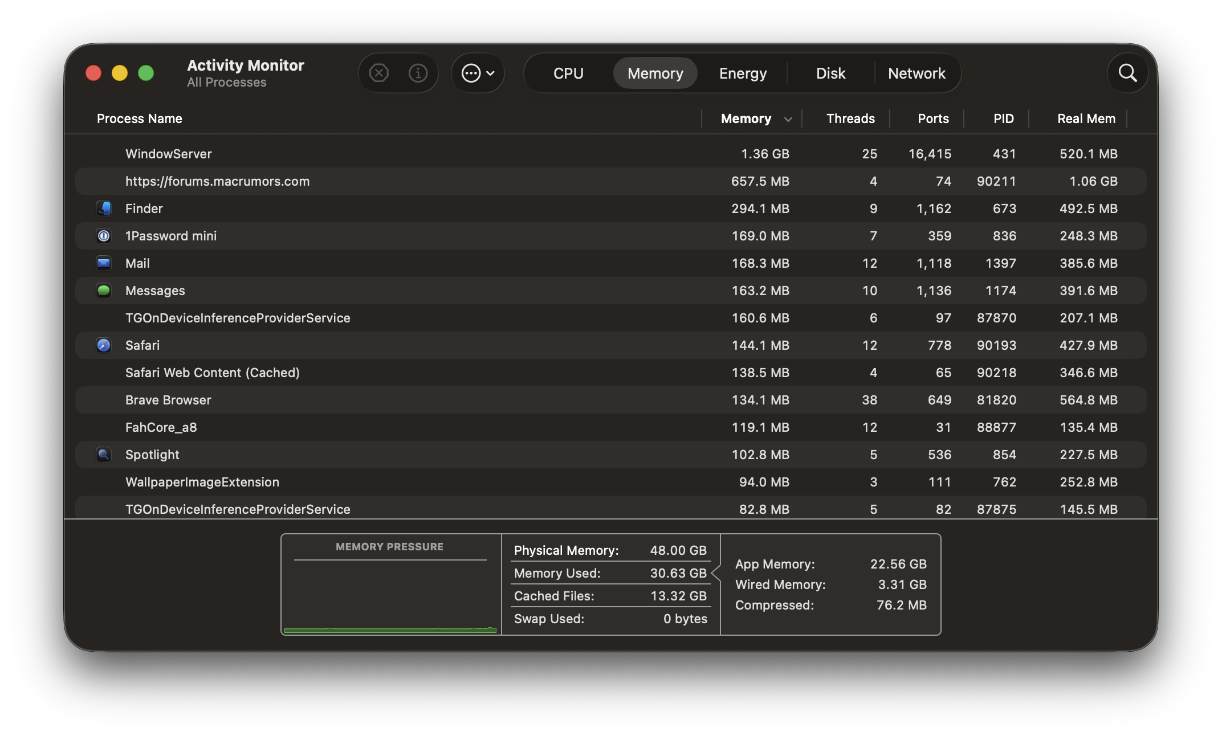Switch to the Energy tab
Screen dimensions: 1222x736
743,73
